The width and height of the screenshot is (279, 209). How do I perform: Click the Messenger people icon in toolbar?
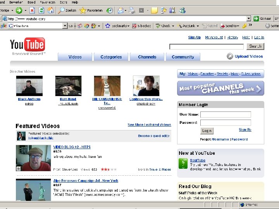[182, 10]
